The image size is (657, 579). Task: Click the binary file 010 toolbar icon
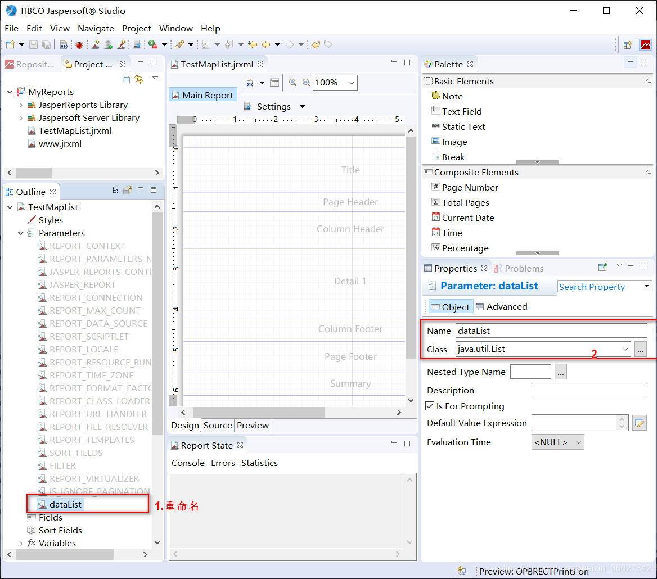64,44
